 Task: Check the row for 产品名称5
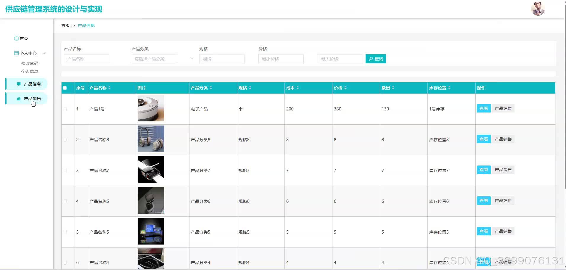pos(65,232)
